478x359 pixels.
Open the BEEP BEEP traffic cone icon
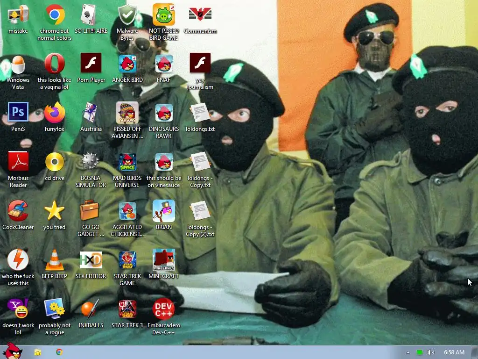pyautogui.click(x=55, y=260)
